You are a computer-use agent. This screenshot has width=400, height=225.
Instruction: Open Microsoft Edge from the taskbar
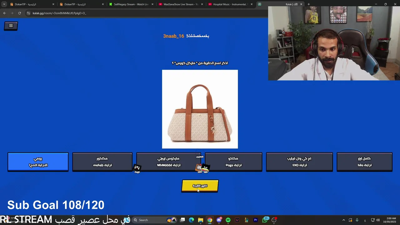192,220
